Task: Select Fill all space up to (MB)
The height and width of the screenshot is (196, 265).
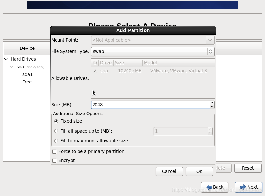Action: pos(56,131)
